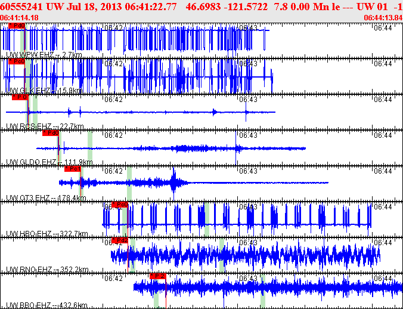Select the Pd0 pick flag on GLDO trace
403x309 pixels.
(51, 133)
